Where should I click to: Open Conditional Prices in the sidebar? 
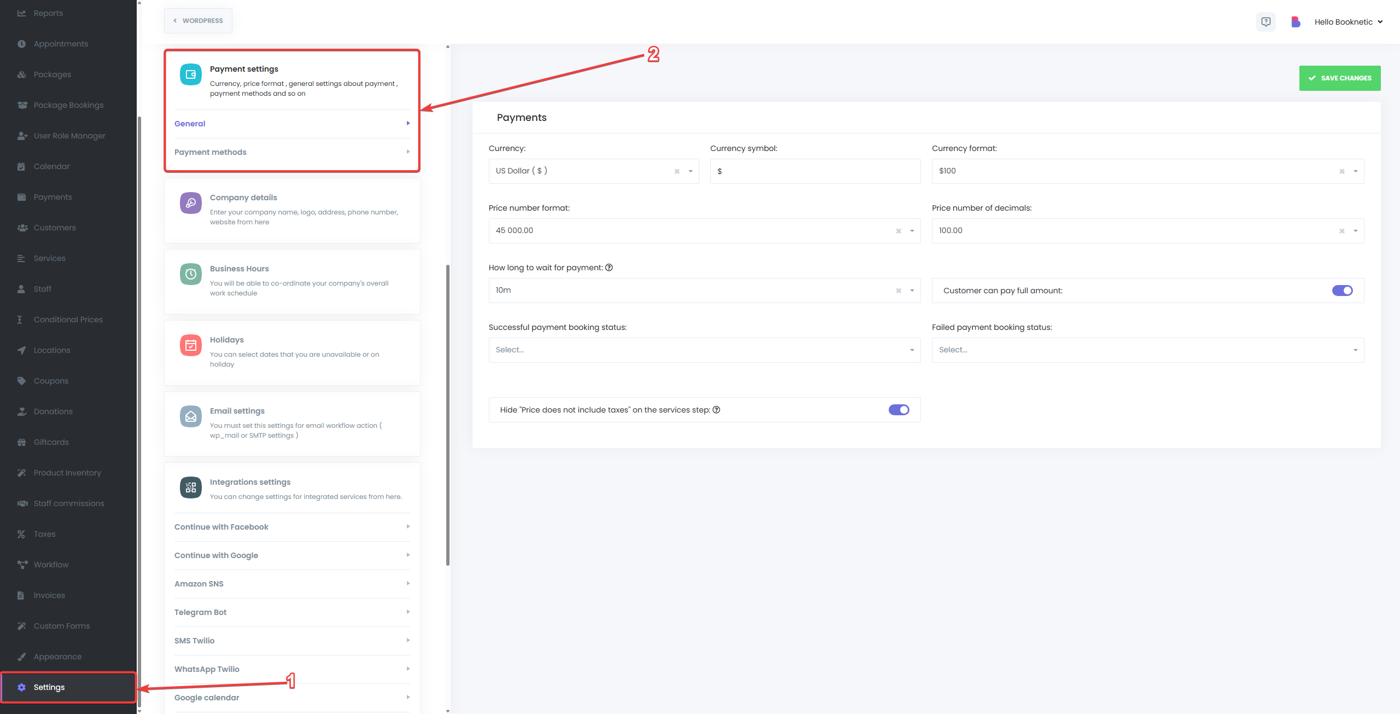[x=68, y=320]
